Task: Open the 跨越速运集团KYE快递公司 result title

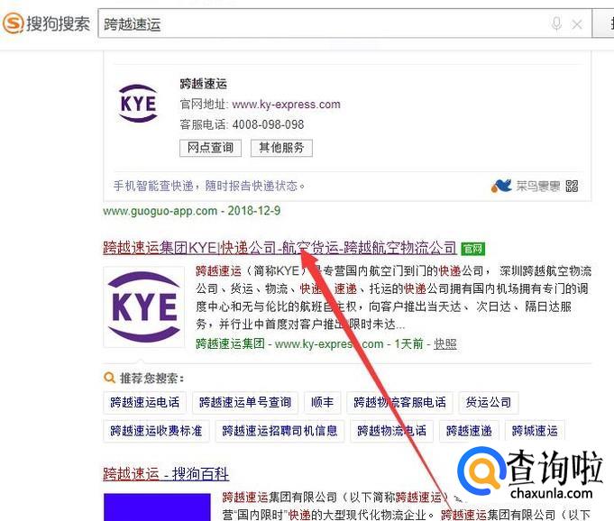Action: 280,248
